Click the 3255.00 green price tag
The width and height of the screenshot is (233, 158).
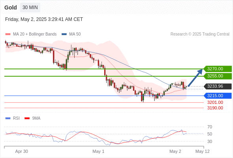[217, 76]
